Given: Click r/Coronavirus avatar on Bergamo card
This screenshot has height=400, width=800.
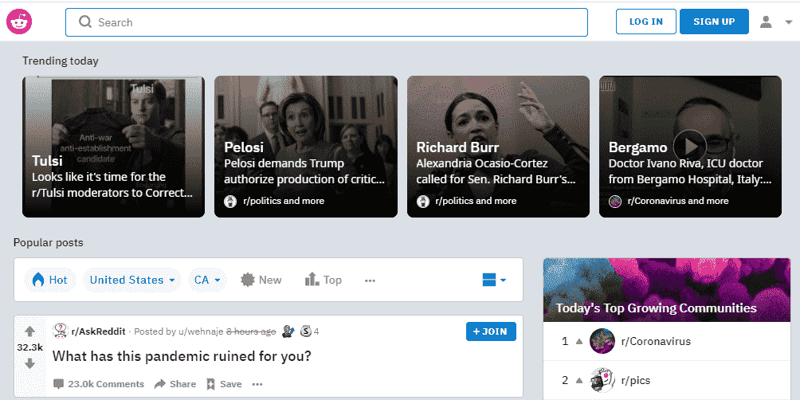Looking at the screenshot, I should pos(615,201).
